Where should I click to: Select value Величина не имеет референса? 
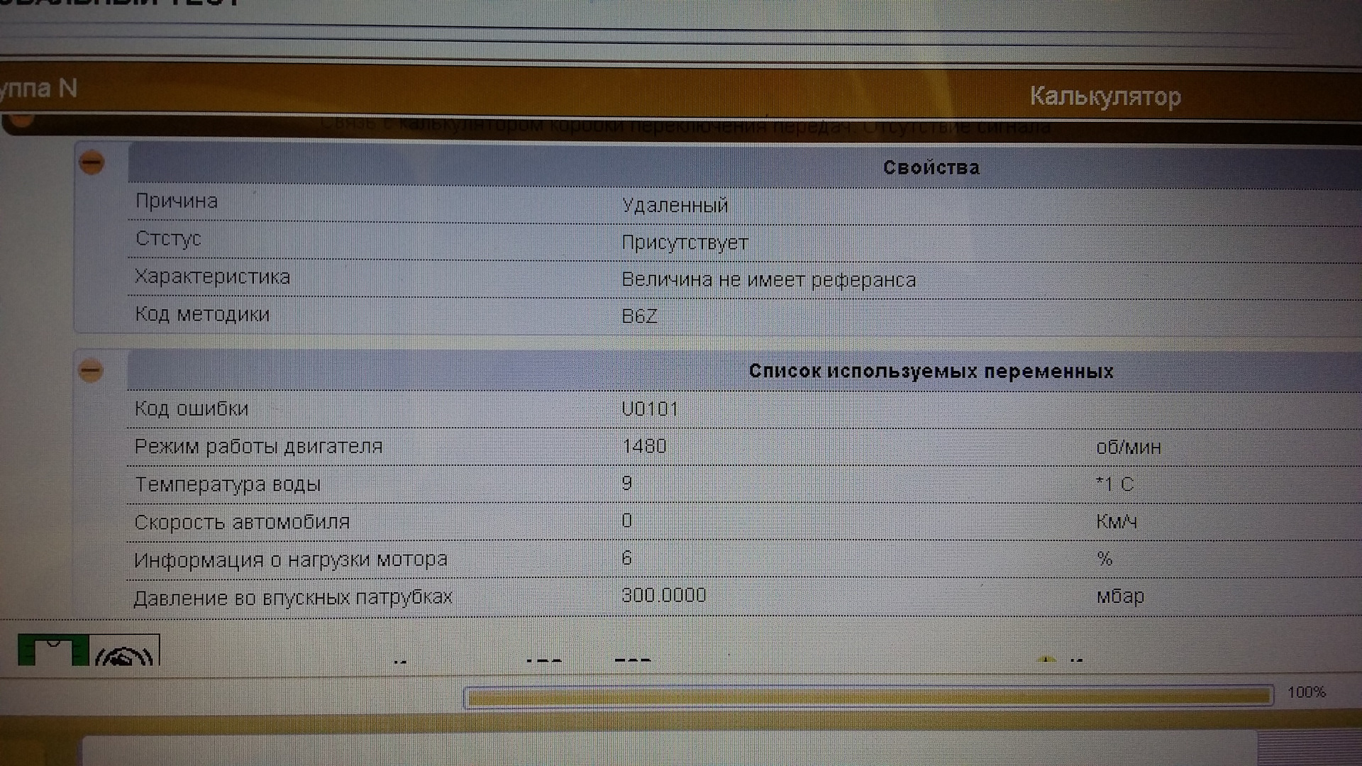(768, 279)
